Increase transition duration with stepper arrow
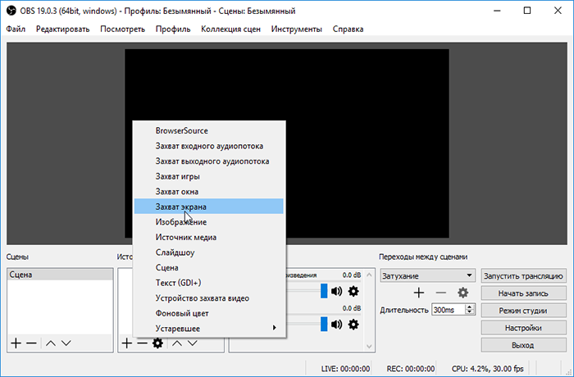The image size is (574, 377). pyautogui.click(x=470, y=307)
